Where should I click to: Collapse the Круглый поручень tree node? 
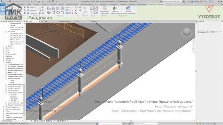tap(6, 78)
